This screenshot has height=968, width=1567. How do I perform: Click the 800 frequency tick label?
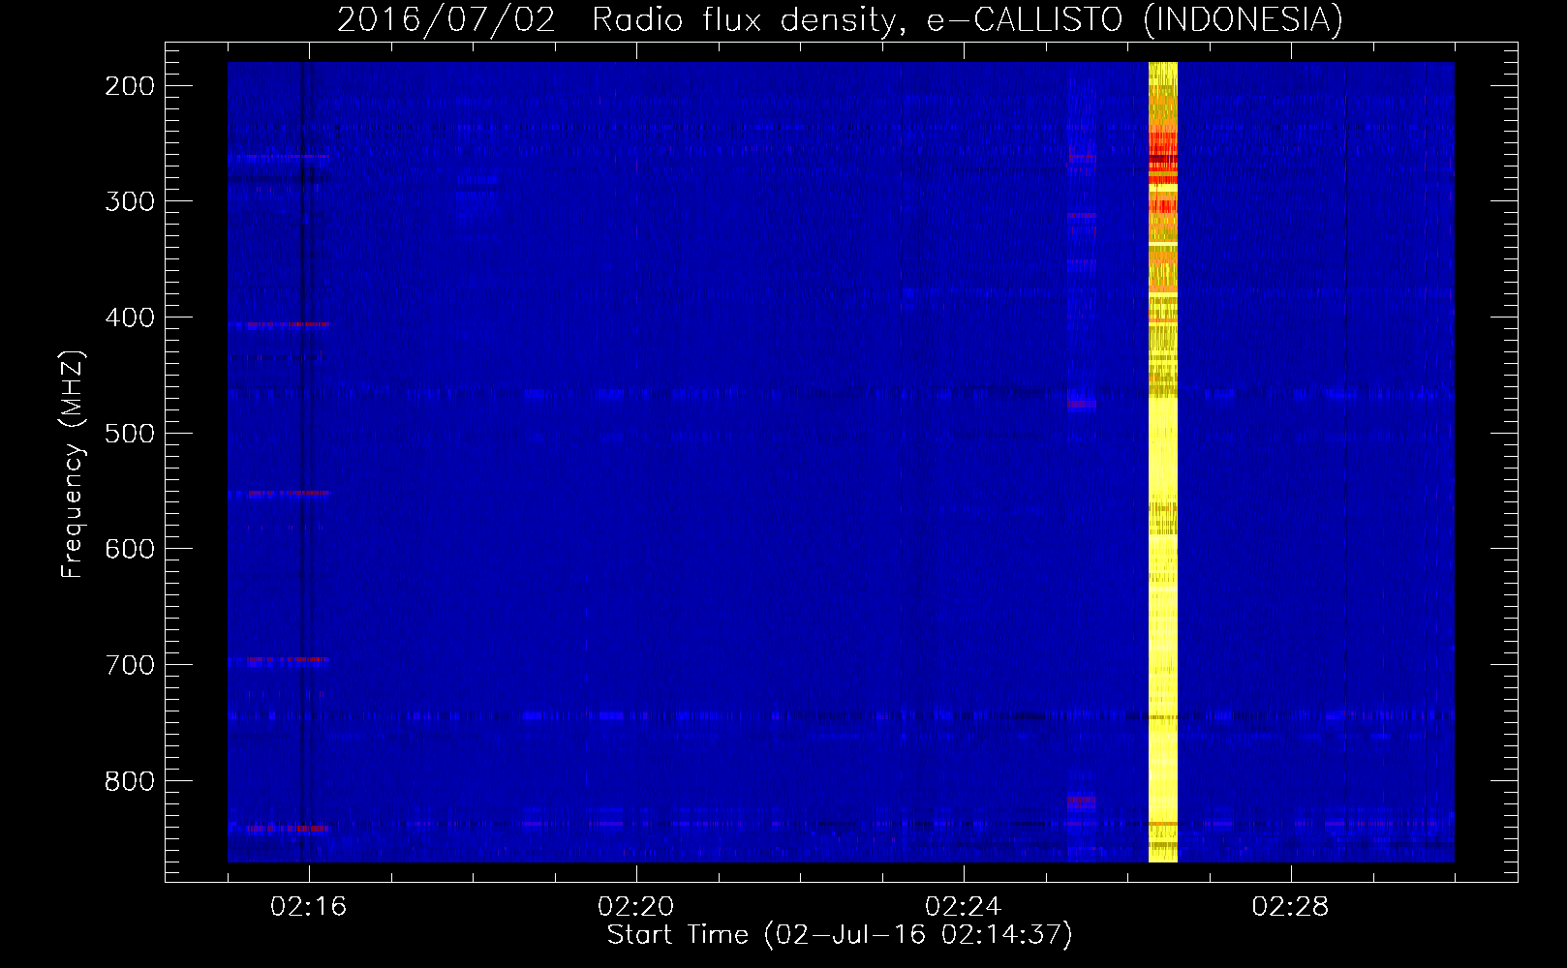tap(129, 780)
